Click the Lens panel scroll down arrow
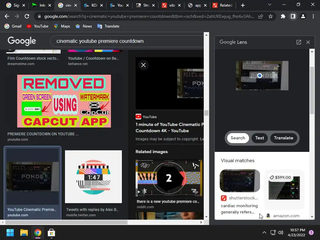The height and width of the screenshot is (240, 320). click(x=312, y=217)
